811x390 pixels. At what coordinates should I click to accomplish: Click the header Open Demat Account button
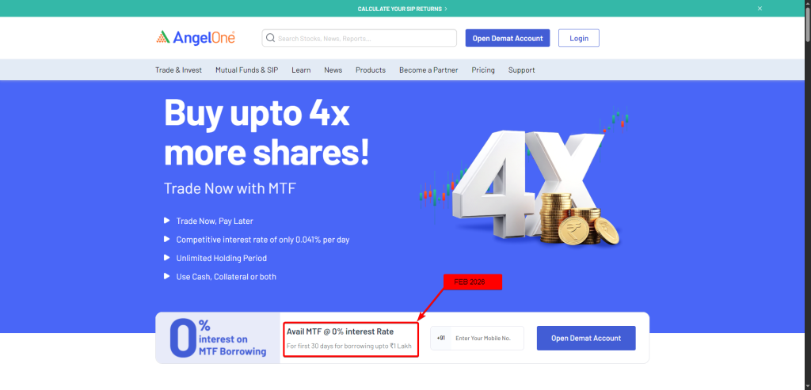(x=508, y=38)
